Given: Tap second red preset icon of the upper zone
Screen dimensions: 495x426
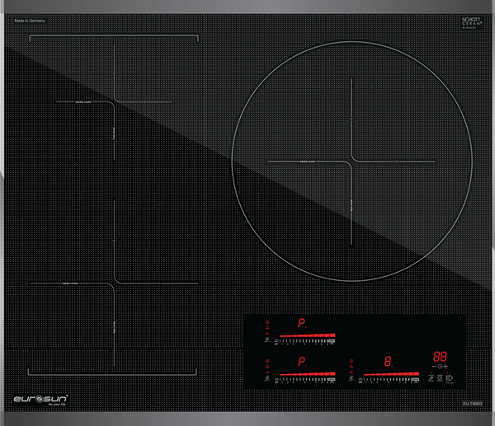Looking at the screenshot, I should 267,327.
